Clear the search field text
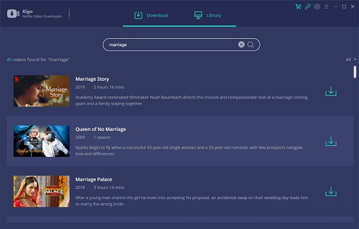 [241, 45]
